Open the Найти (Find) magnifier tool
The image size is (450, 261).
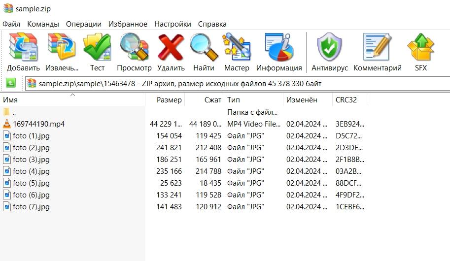click(204, 48)
